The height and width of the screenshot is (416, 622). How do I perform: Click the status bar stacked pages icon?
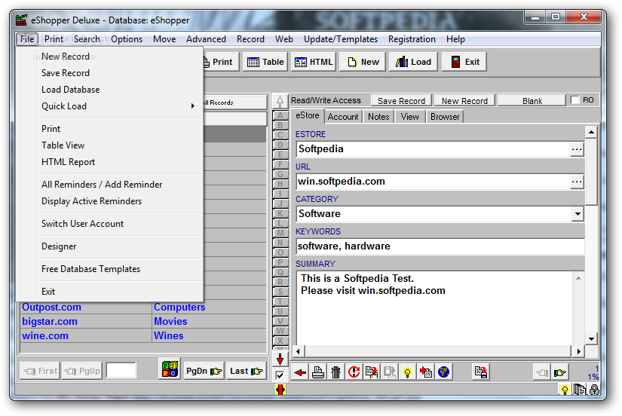tap(580, 390)
